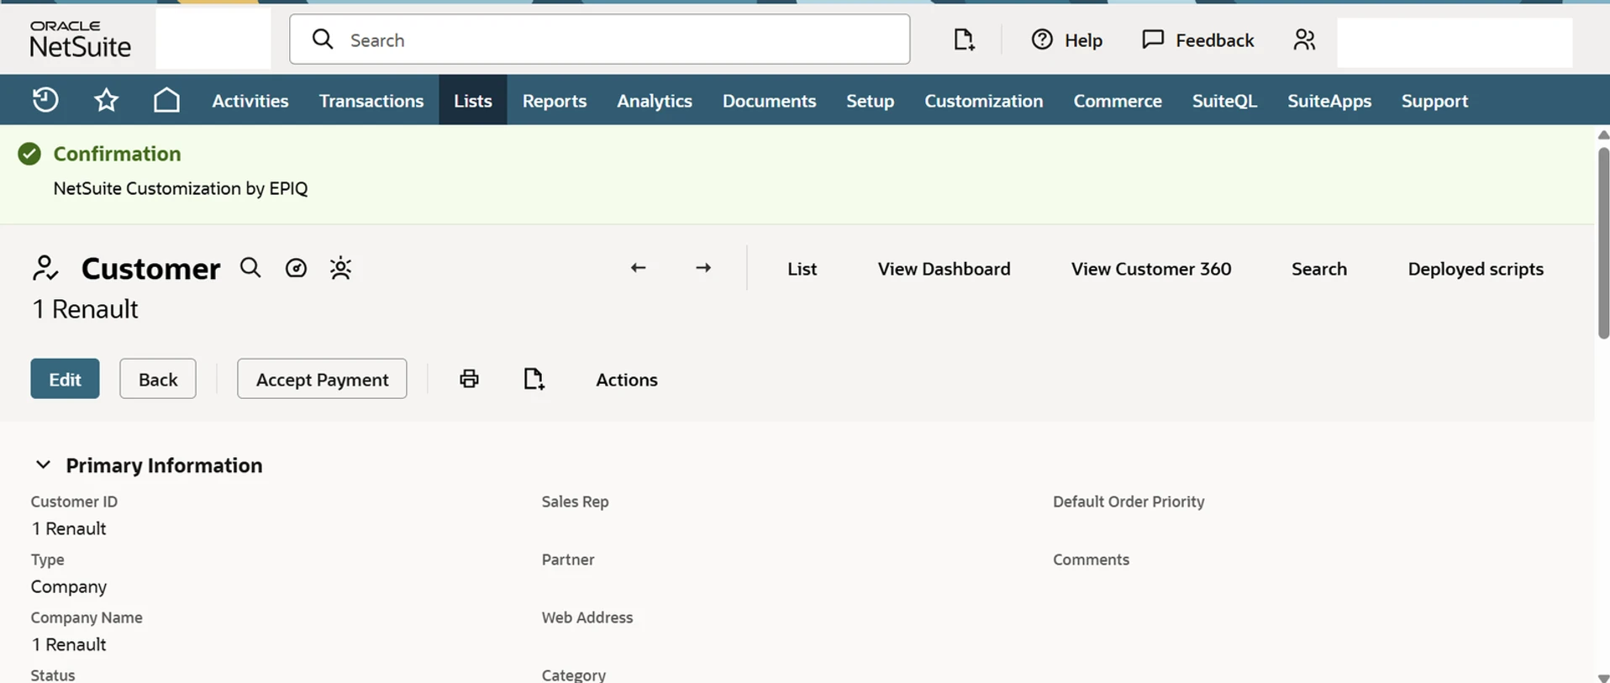Open the Customization menu
Image resolution: width=1610 pixels, height=683 pixels.
(x=984, y=101)
